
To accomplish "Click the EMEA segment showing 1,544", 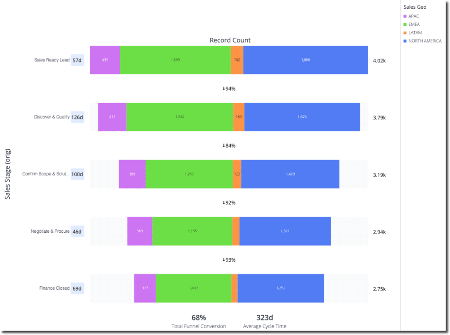I will [180, 117].
